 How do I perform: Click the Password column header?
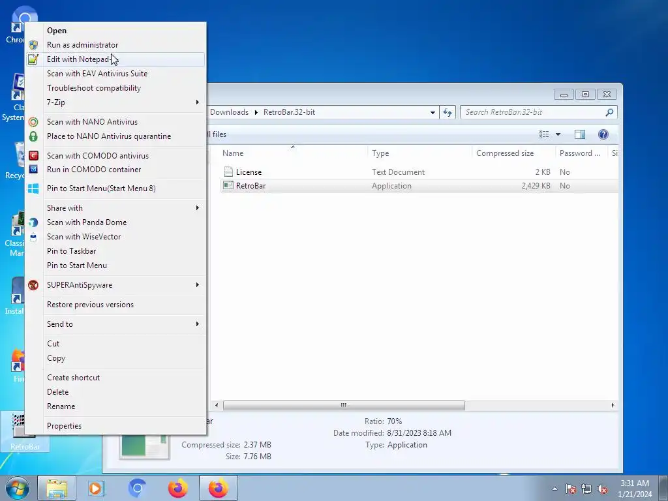point(581,153)
